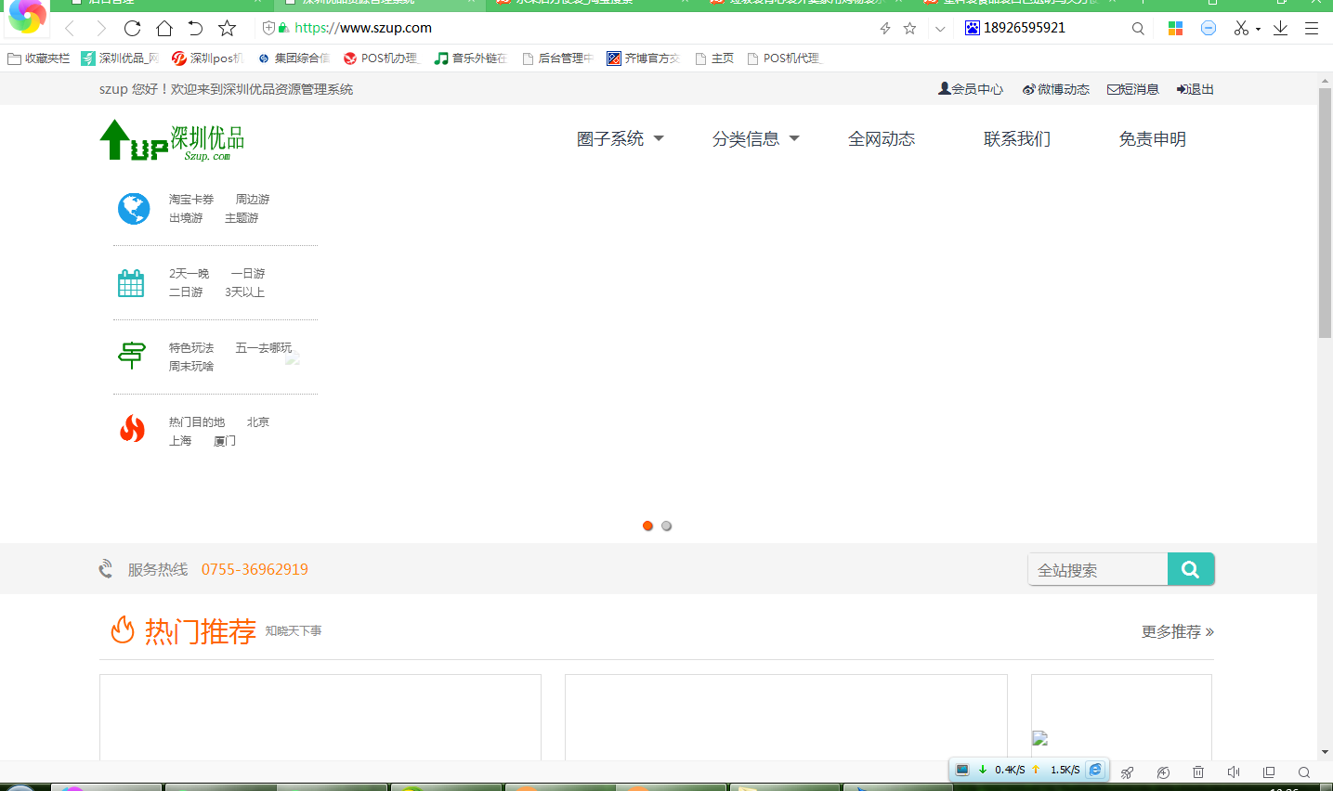Click the 更多推荐 link

[1177, 631]
